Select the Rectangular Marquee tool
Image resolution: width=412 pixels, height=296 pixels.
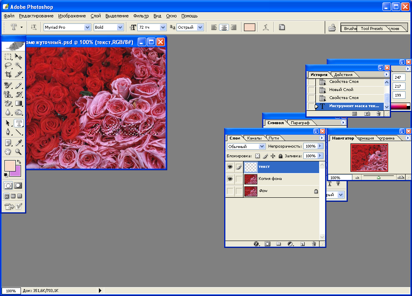point(8,57)
